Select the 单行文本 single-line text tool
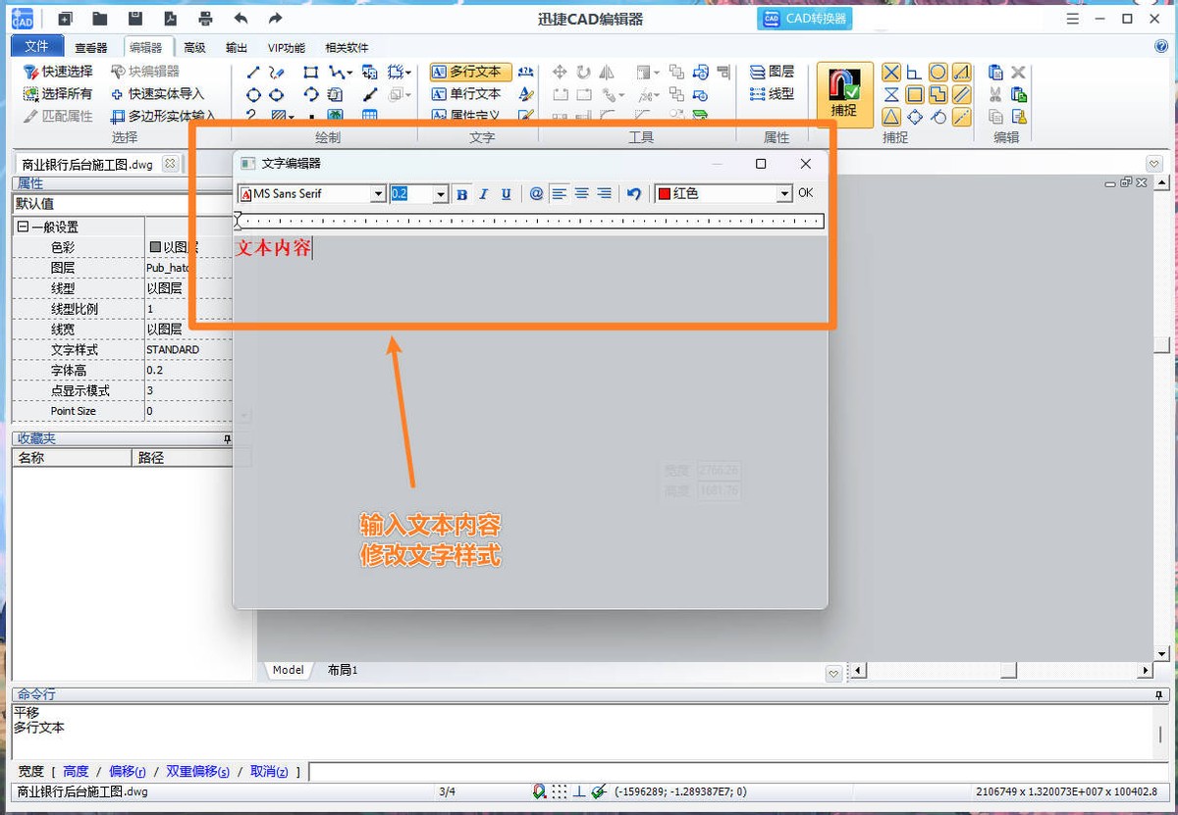 coord(469,94)
